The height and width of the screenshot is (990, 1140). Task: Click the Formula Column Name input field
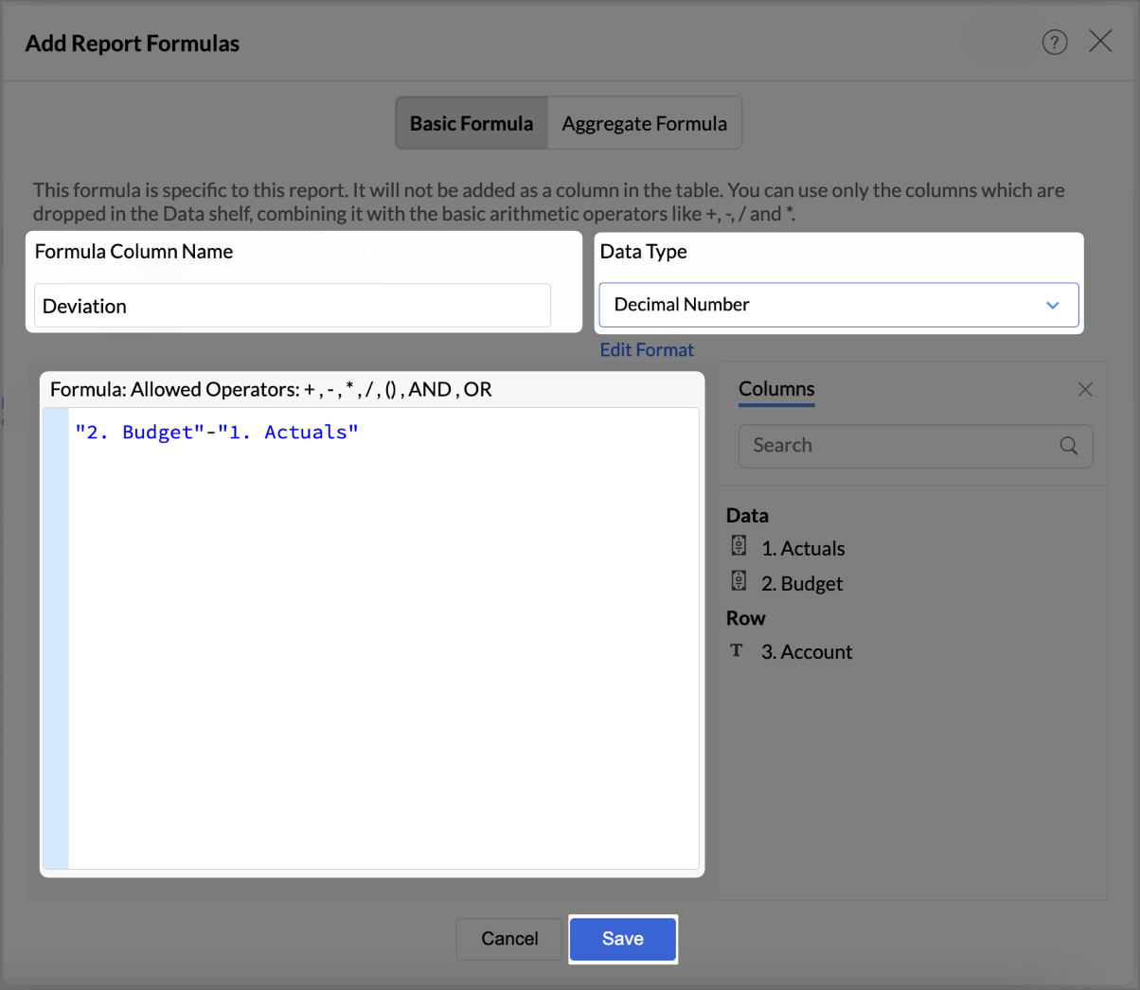pos(292,306)
